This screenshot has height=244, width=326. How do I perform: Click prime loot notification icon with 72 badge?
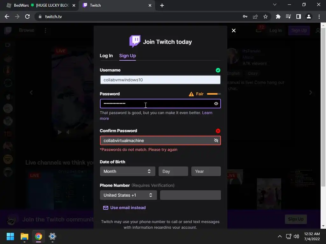(259, 30)
